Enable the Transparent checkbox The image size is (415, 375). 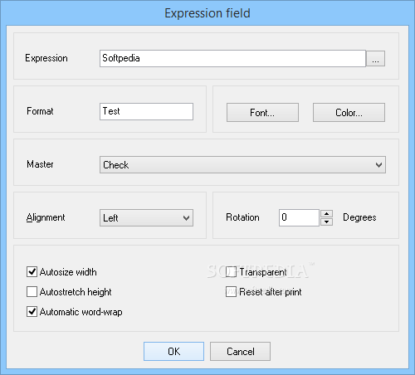(x=231, y=272)
